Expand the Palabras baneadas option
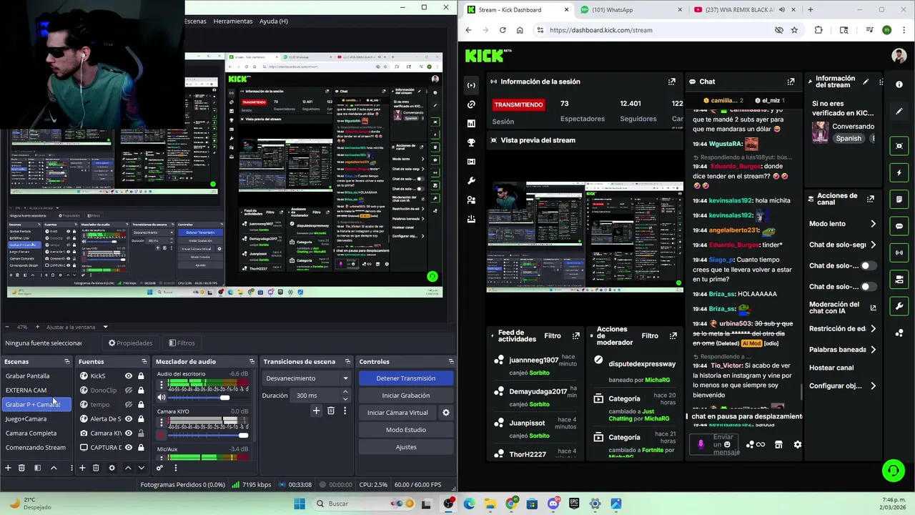The height and width of the screenshot is (515, 915). [873, 350]
